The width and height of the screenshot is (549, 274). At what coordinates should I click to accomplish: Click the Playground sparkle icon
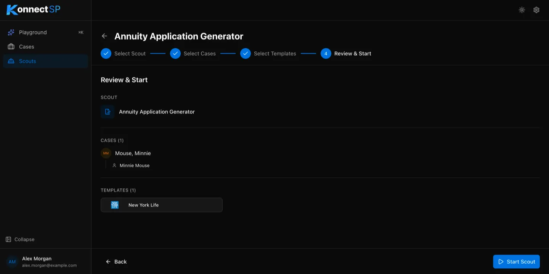[11, 32]
